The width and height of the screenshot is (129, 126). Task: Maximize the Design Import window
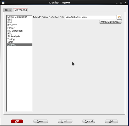(x=121, y=3)
